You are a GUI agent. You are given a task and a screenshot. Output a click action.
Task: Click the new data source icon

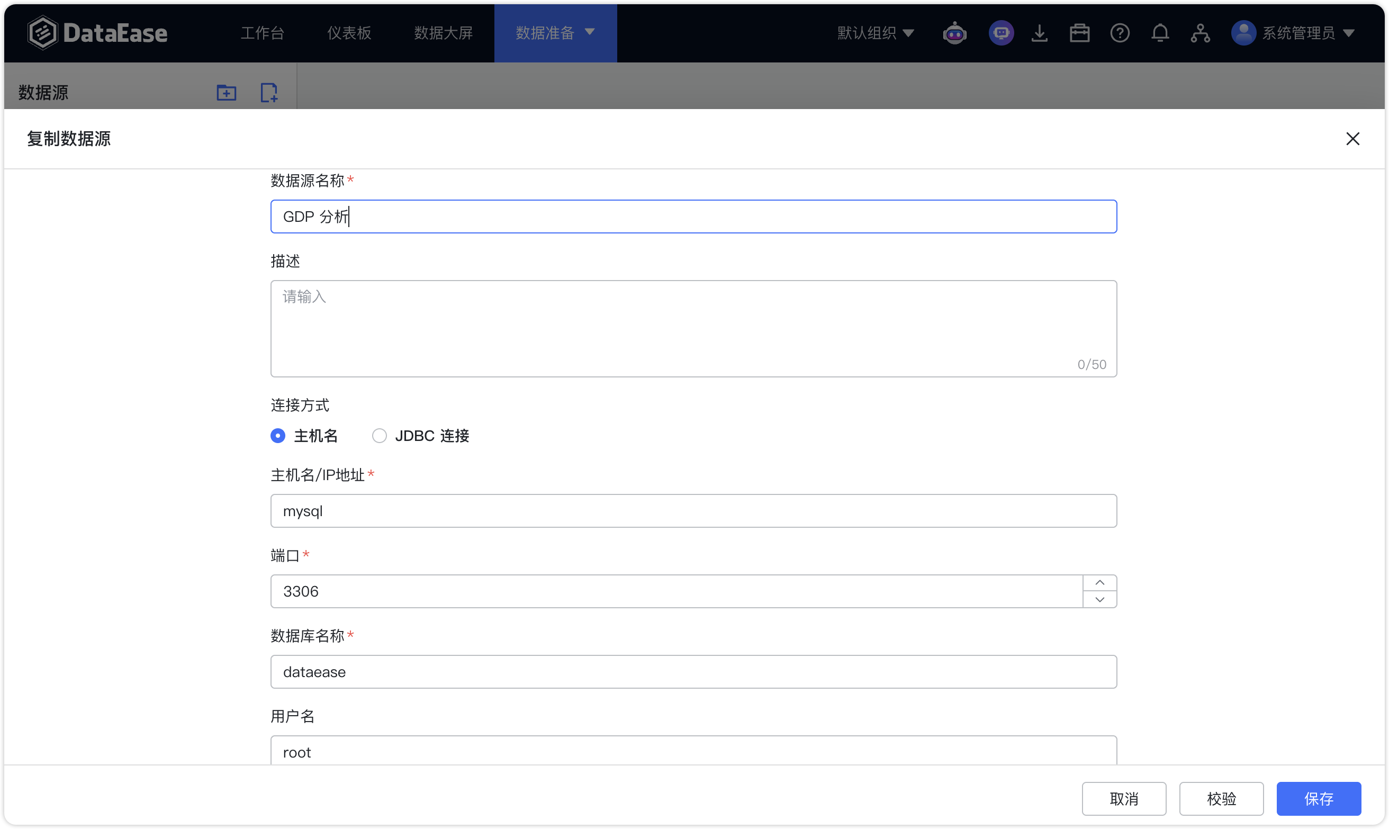[x=268, y=92]
